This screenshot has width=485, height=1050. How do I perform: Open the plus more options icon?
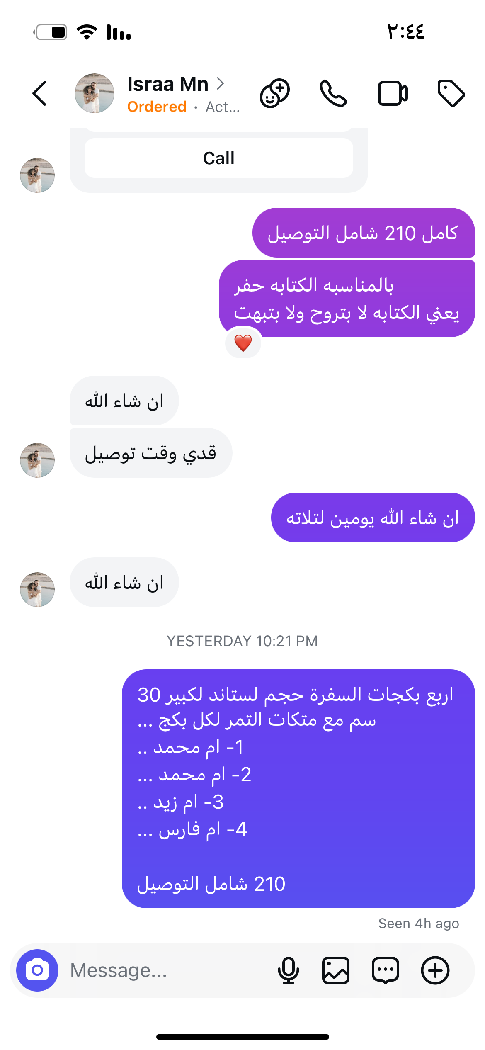tap(435, 970)
